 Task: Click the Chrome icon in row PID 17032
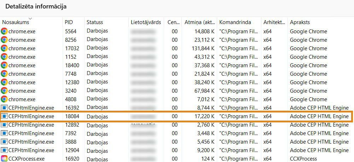[4, 48]
